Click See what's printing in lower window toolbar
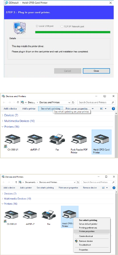This screenshot has height=255, width=118. [45, 188]
